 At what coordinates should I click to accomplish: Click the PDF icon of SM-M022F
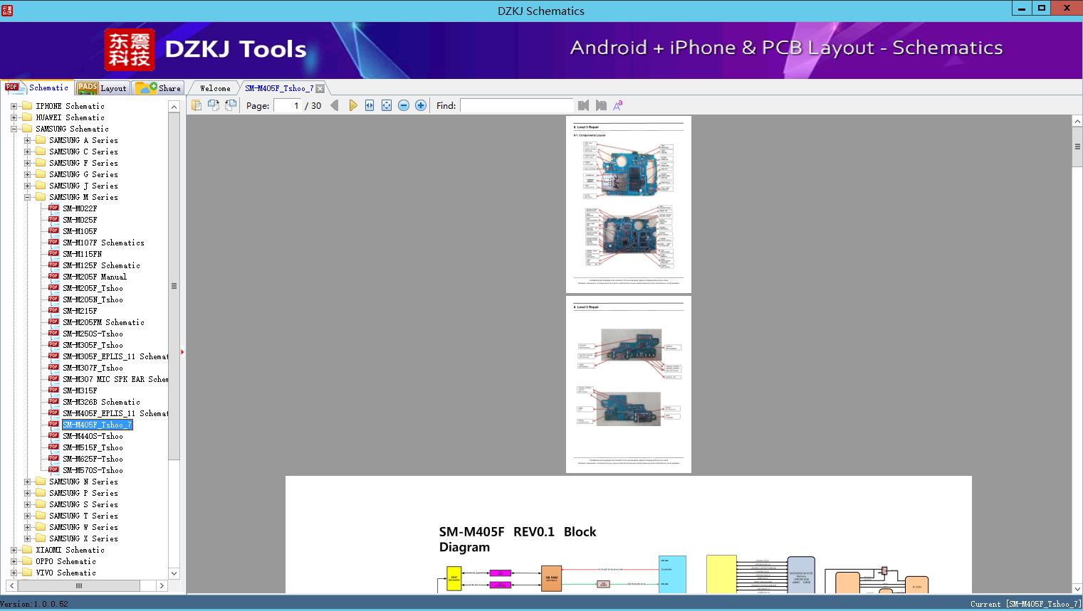tap(53, 208)
